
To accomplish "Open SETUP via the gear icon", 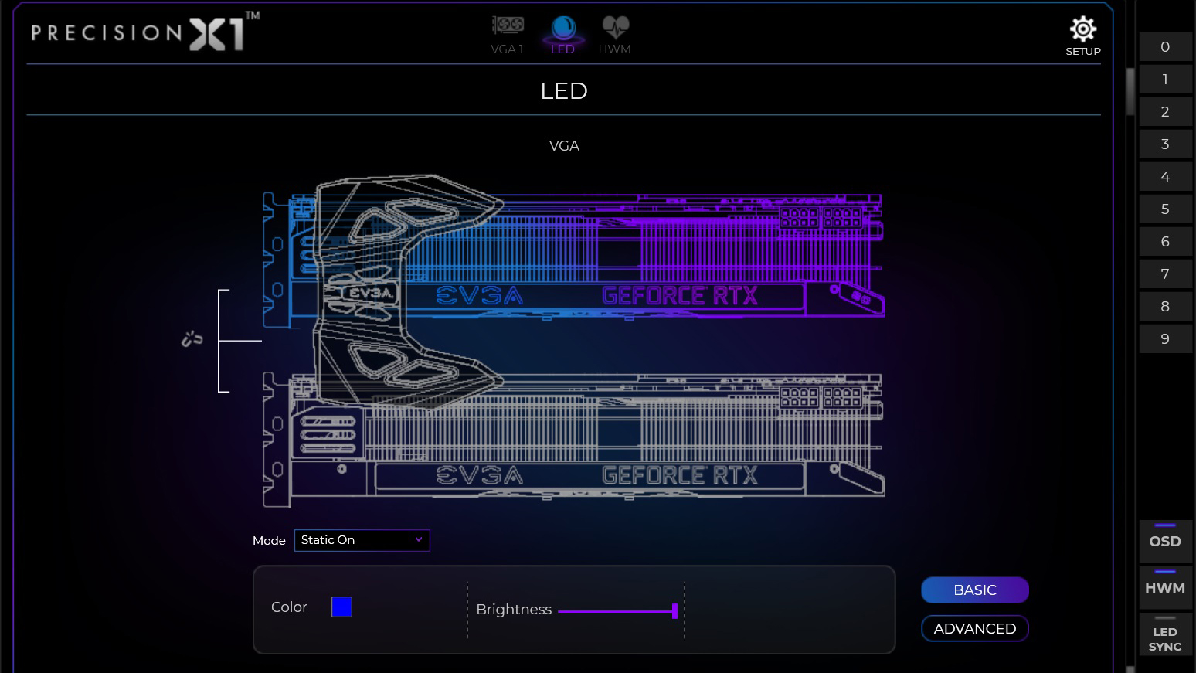I will (1083, 36).
